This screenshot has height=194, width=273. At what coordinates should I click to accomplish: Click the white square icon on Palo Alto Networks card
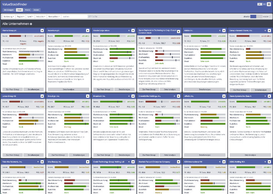pos(42,162)
